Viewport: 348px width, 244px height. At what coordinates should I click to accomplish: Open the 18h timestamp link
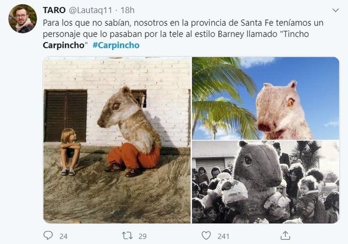click(128, 10)
